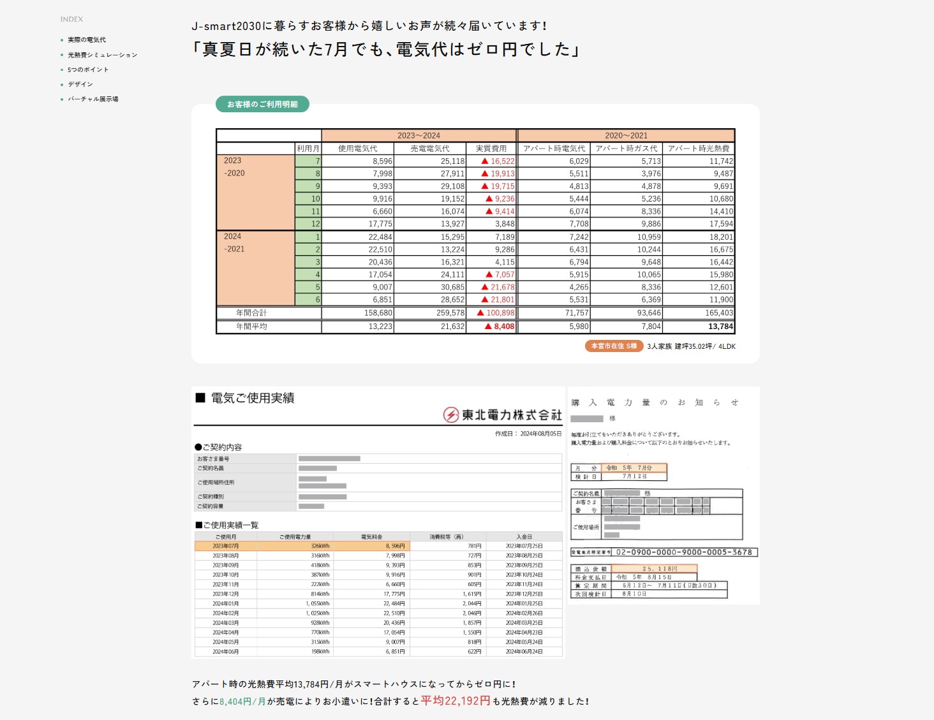Viewport: 934px width, 720px height.
Task: Click the highlighted 2023年07月 usage row month
Action: tap(226, 546)
